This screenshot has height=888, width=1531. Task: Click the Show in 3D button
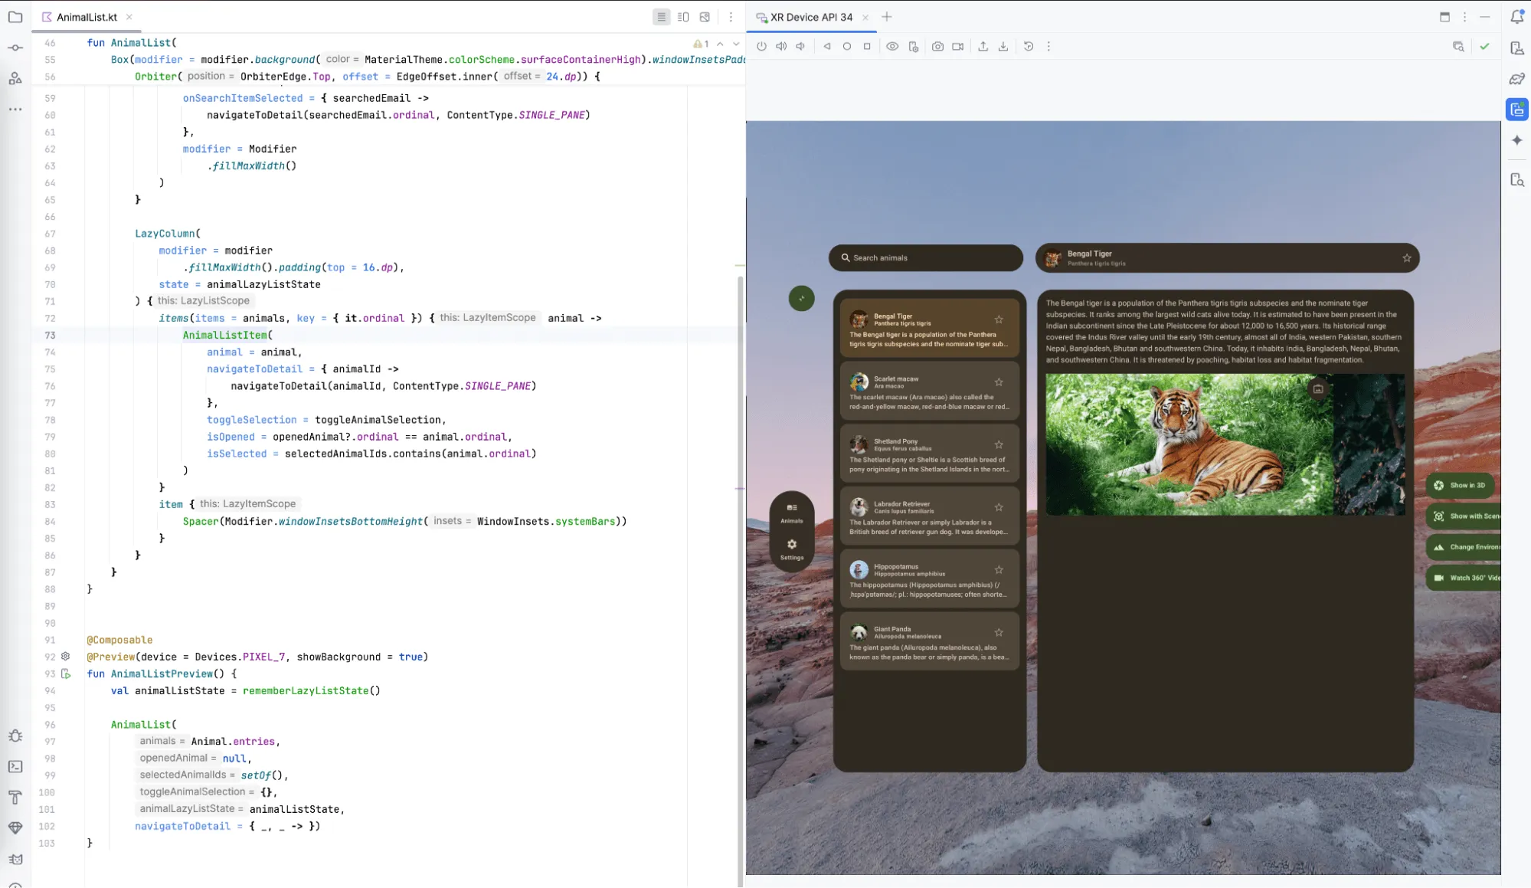click(x=1461, y=485)
